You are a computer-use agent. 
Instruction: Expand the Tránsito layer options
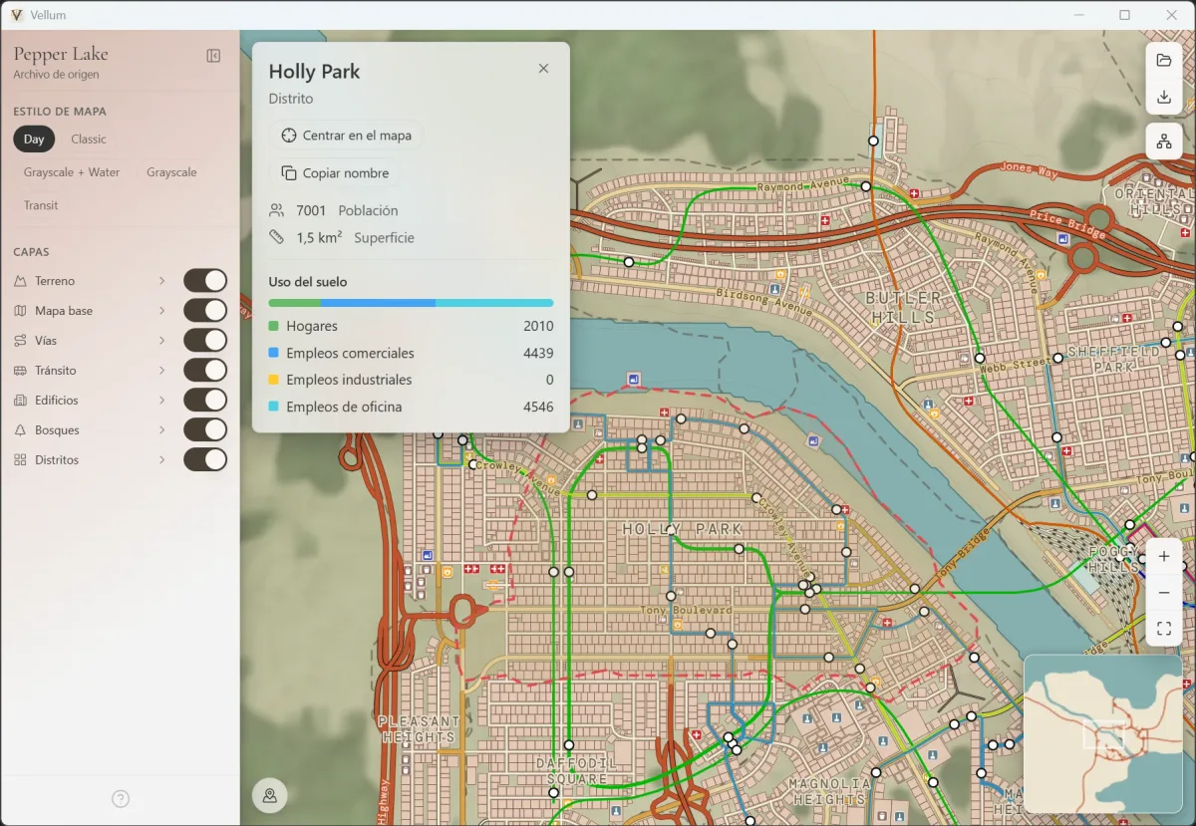(x=161, y=371)
